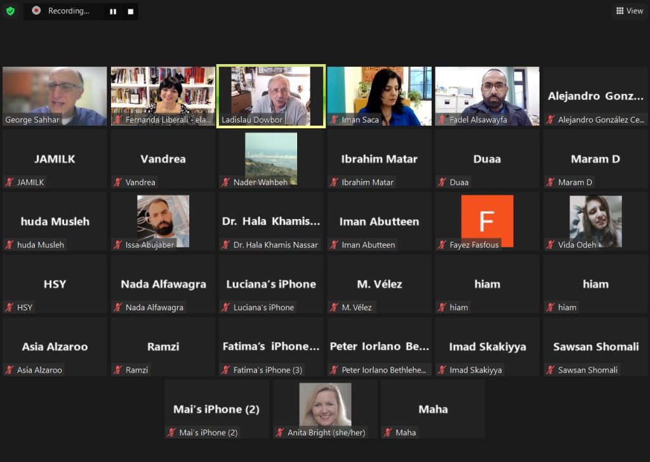Click muted mic icon beside Sawsan Shomali
The width and height of the screenshot is (650, 462).
550,370
